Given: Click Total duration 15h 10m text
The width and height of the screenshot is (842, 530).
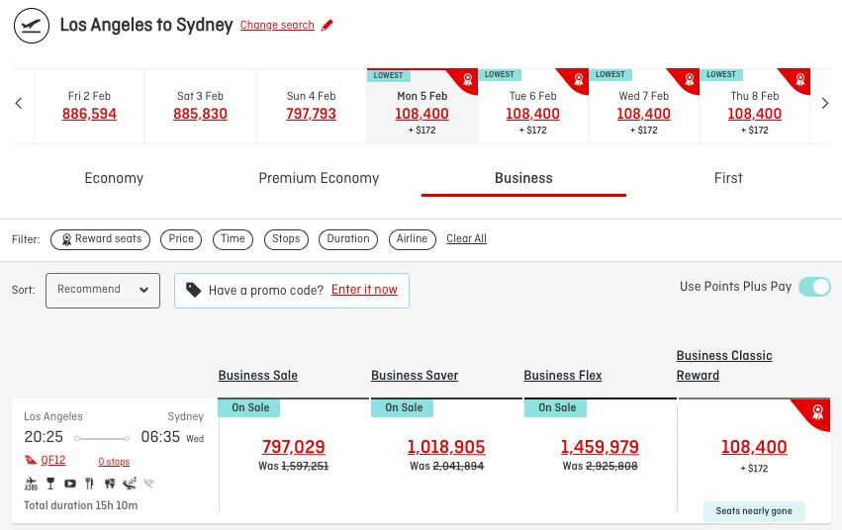Looking at the screenshot, I should (80, 505).
